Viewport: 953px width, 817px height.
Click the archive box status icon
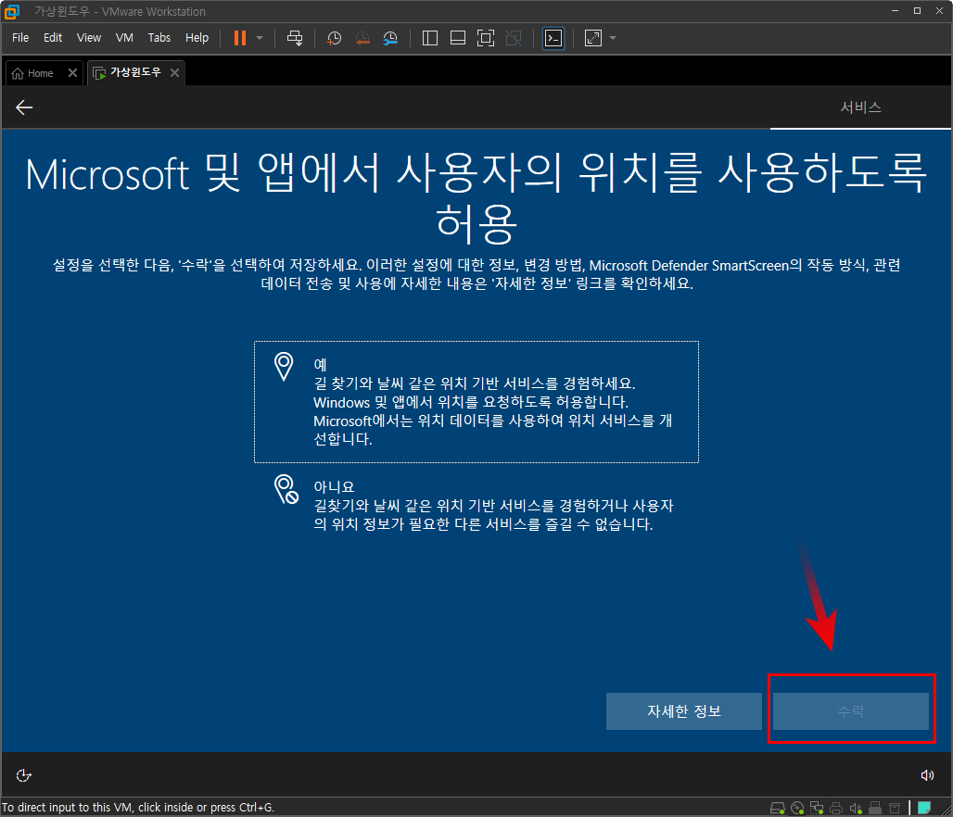tap(895, 808)
